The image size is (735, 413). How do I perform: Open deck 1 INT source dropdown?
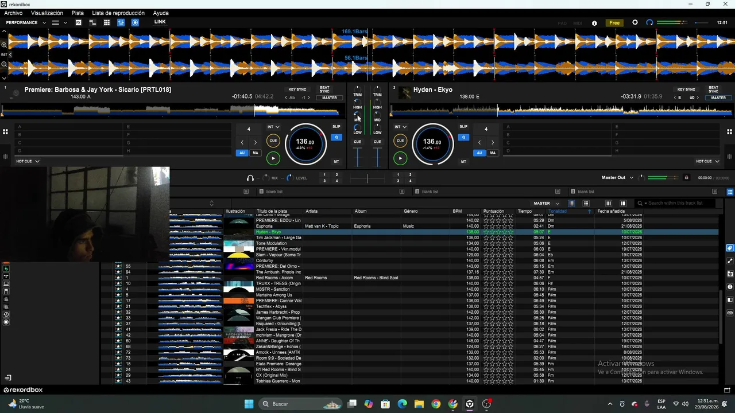273,127
